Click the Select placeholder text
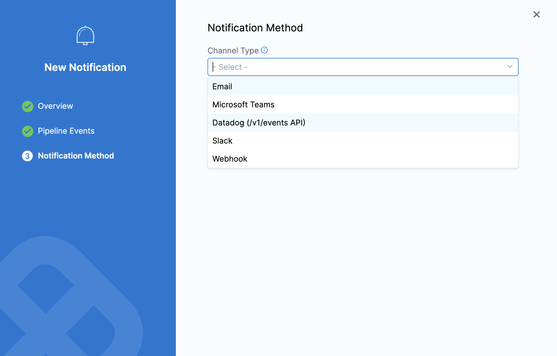Screen dimensions: 557x356 [x=232, y=67]
